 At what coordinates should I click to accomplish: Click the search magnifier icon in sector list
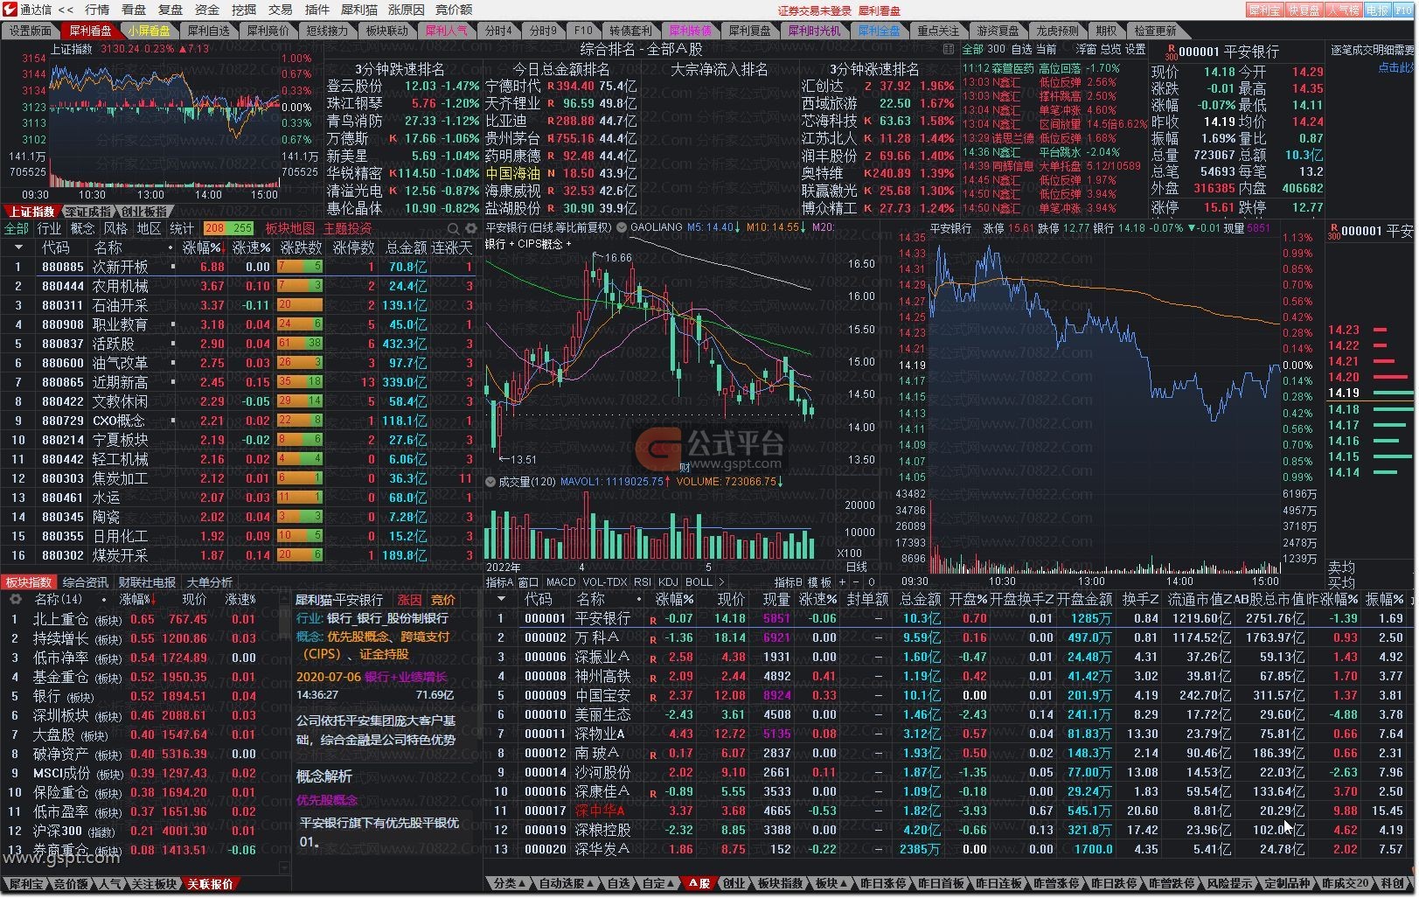(x=453, y=228)
